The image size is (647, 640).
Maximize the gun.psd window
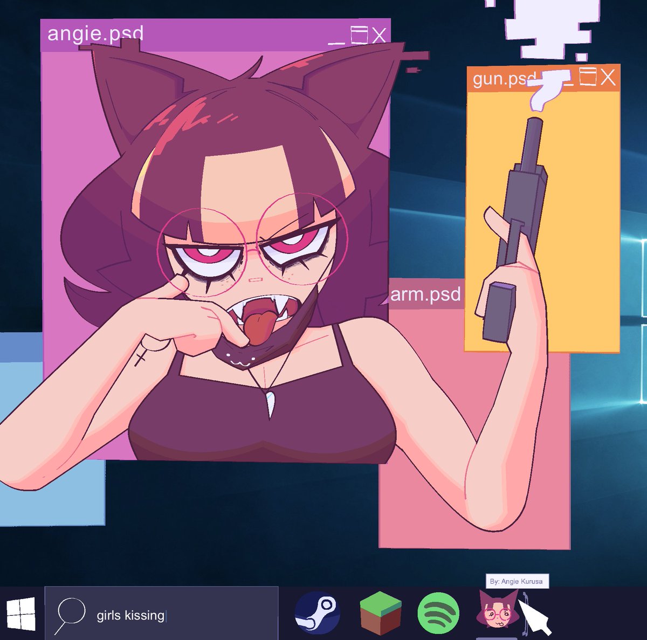588,77
